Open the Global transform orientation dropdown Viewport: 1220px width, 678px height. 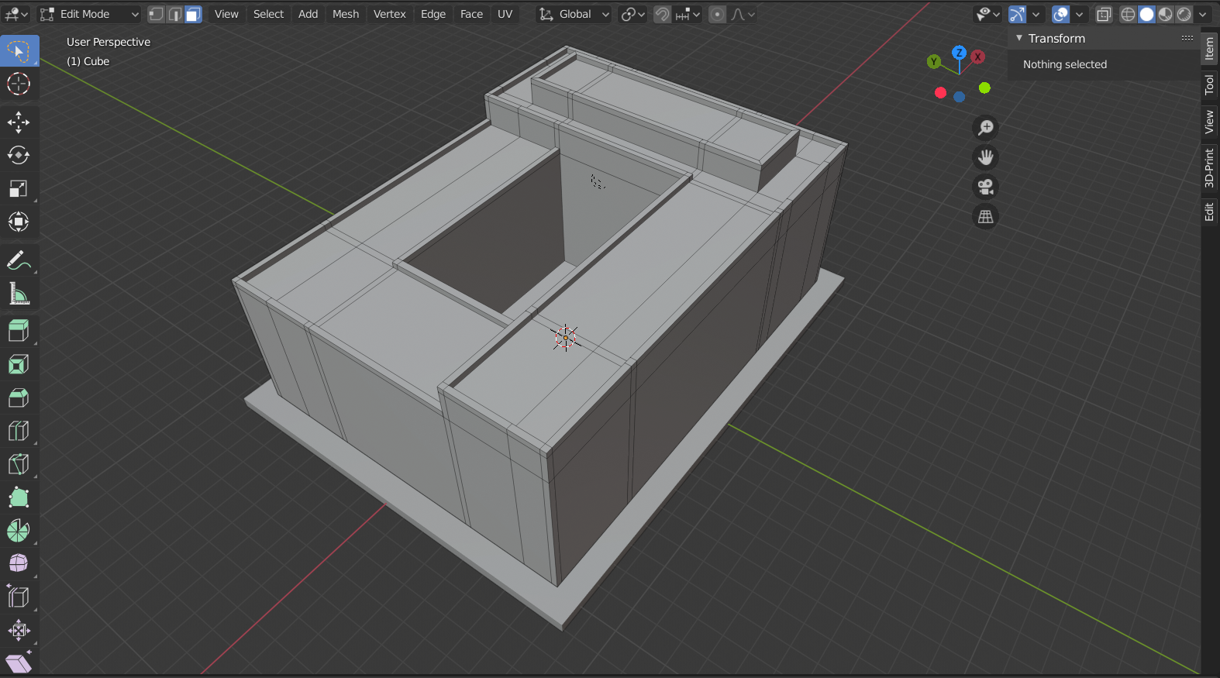pos(574,14)
